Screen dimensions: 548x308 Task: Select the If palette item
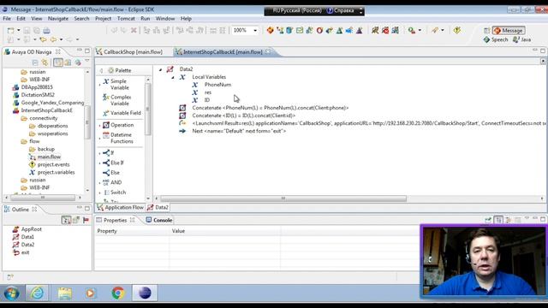point(109,153)
